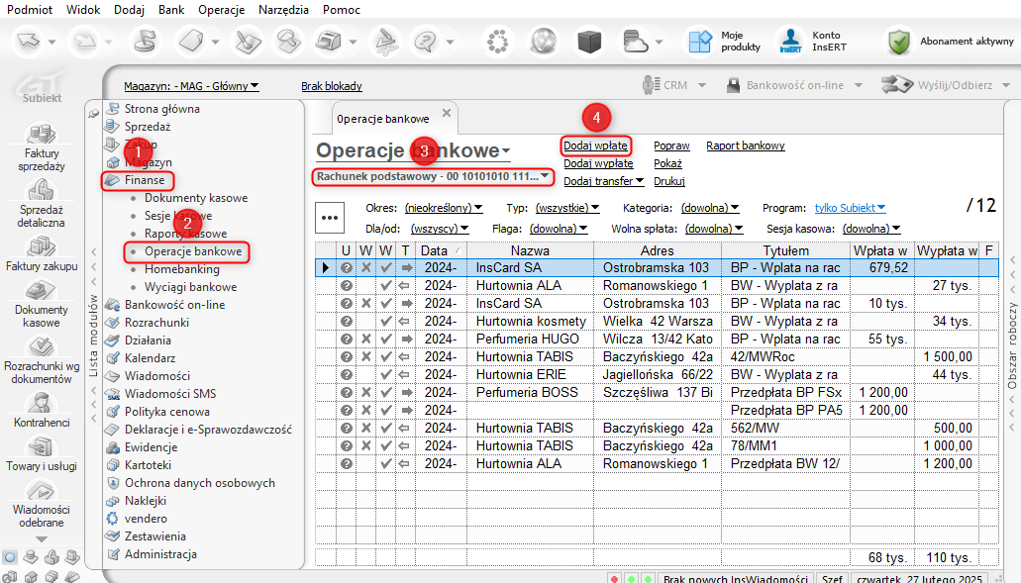Open the Podmiot menu

click(x=30, y=10)
